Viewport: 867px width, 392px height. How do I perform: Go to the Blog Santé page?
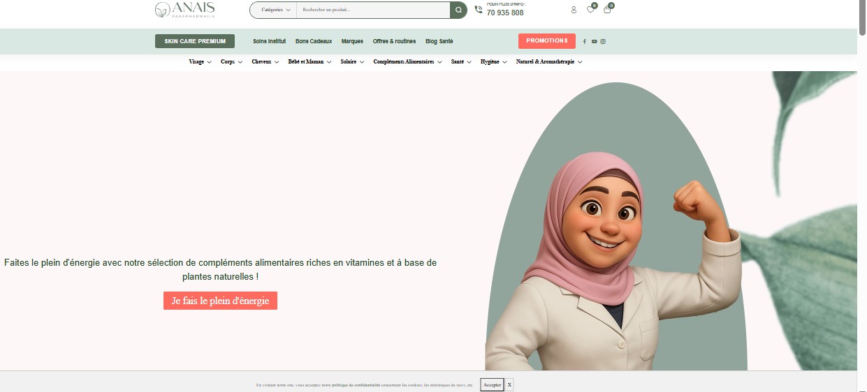click(439, 41)
